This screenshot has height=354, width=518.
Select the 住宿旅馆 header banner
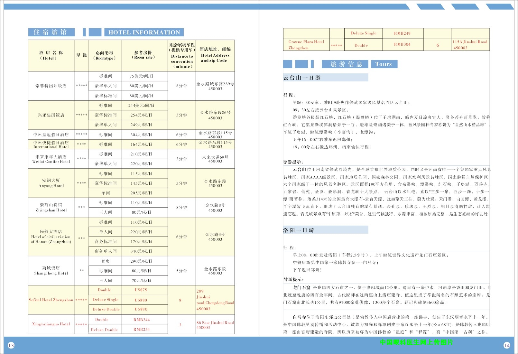coord(51,32)
